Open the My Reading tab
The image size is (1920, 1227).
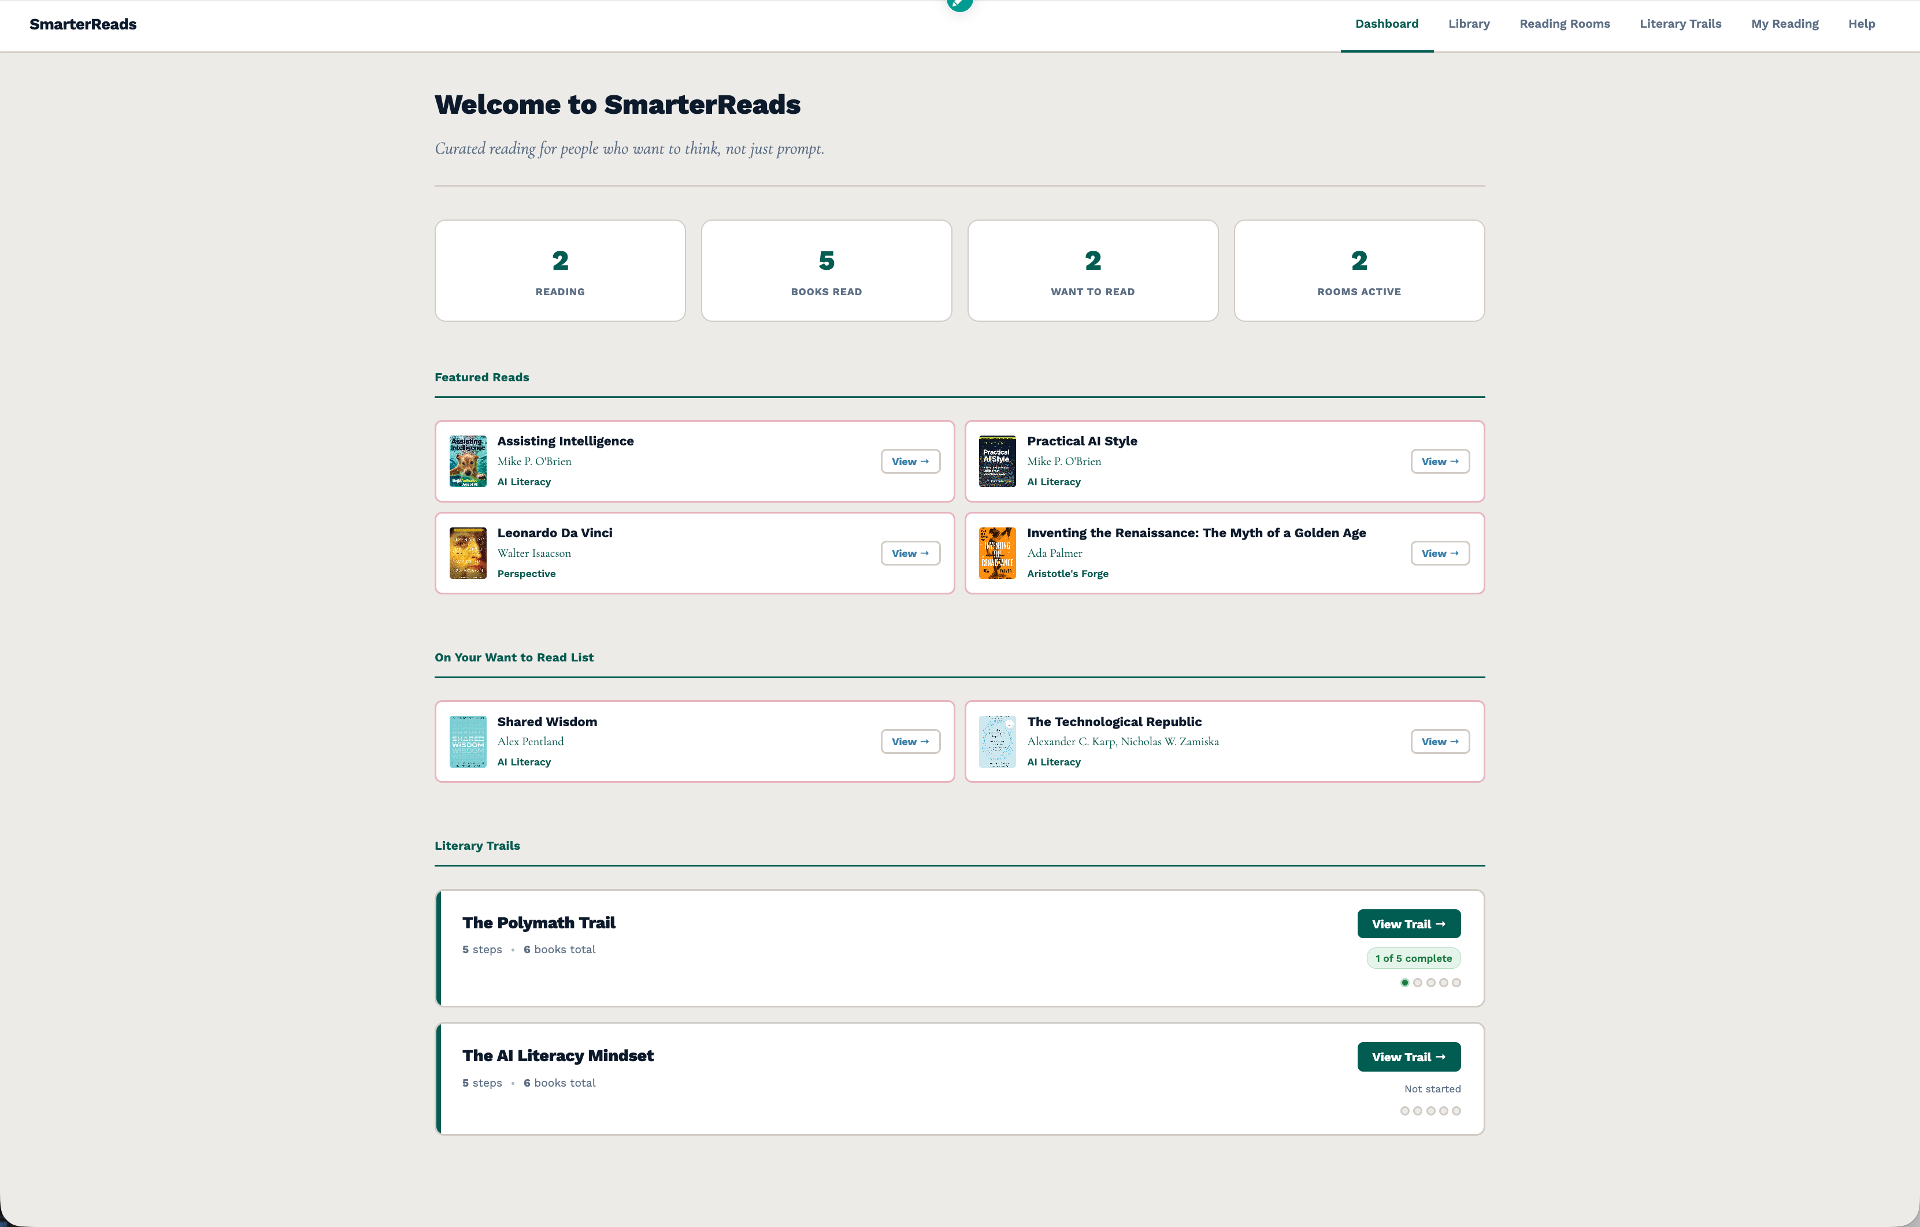[1784, 24]
